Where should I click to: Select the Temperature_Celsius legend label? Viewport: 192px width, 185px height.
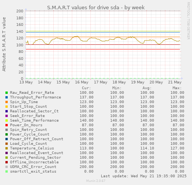point(32,148)
